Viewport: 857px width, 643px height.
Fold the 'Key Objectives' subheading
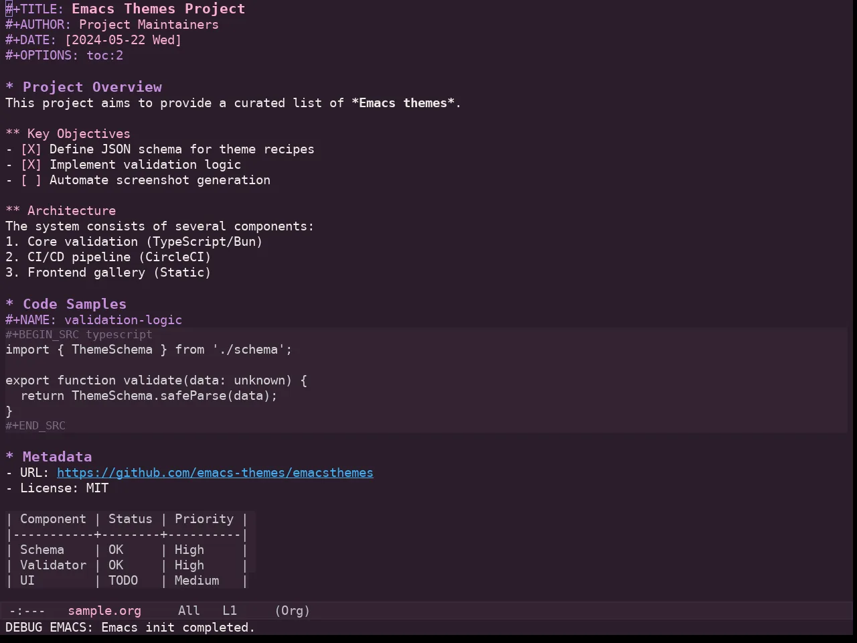click(x=68, y=134)
